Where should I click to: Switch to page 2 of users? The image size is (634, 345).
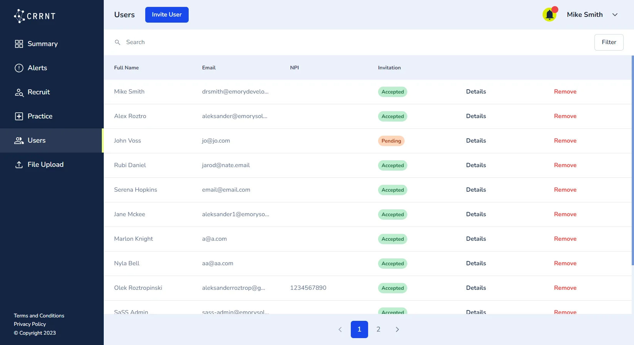pyautogui.click(x=378, y=330)
